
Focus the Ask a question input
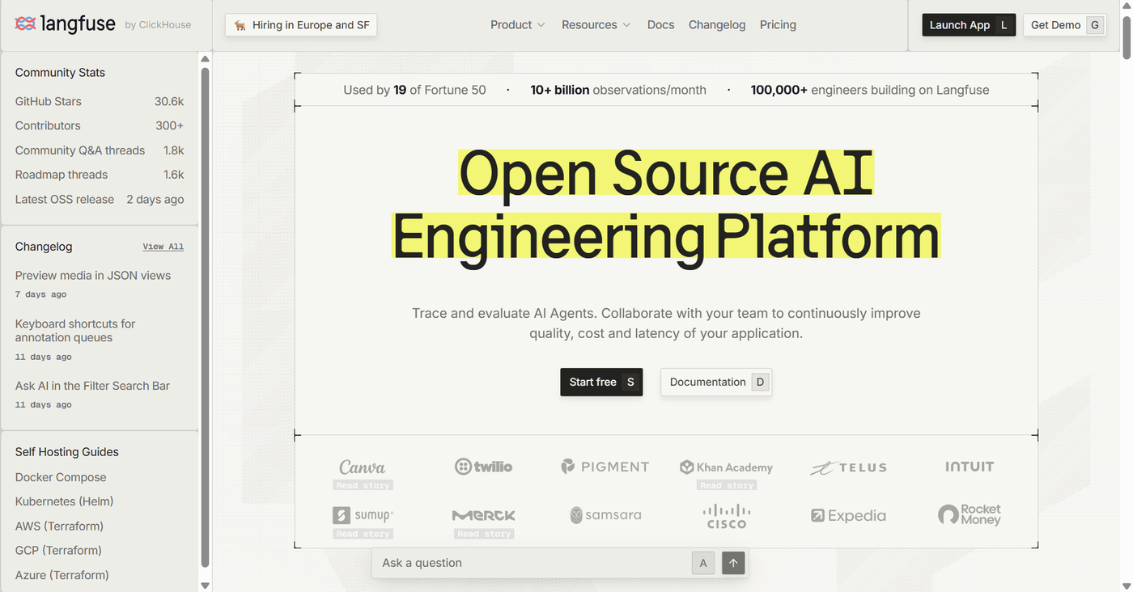coord(534,563)
